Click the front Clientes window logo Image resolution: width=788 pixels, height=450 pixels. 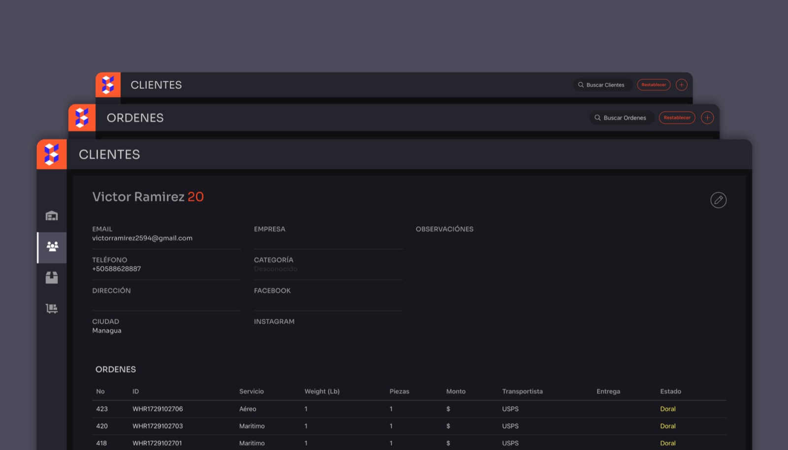(52, 154)
